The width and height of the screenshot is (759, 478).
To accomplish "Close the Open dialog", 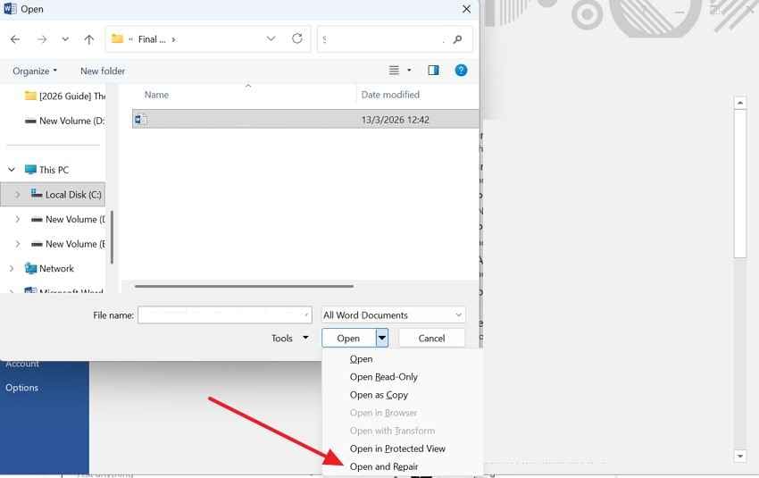I will pyautogui.click(x=466, y=9).
